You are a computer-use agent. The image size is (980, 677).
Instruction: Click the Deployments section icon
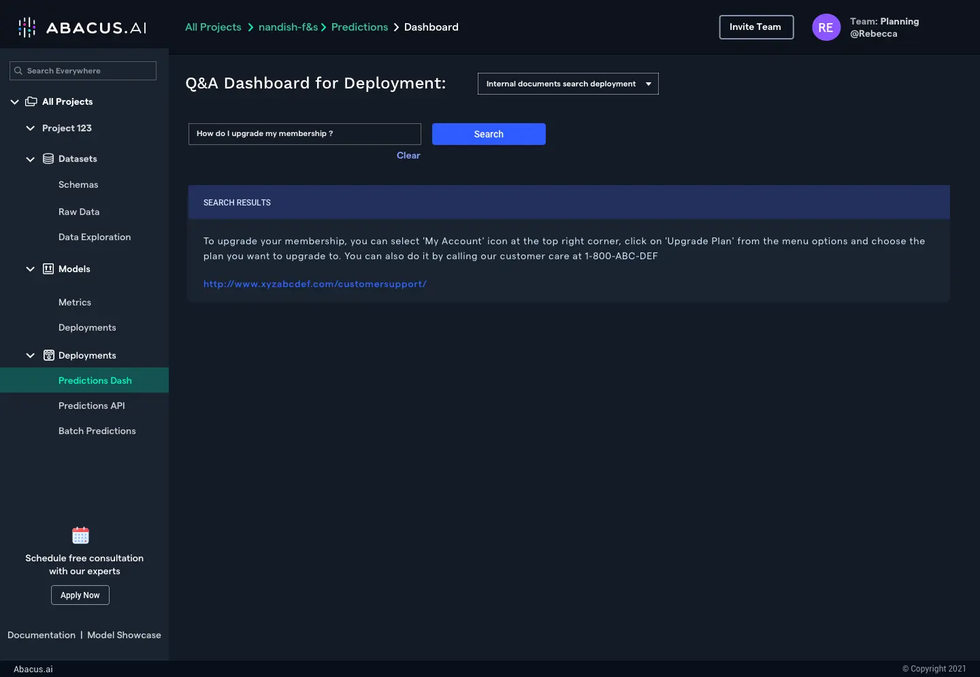(x=49, y=355)
